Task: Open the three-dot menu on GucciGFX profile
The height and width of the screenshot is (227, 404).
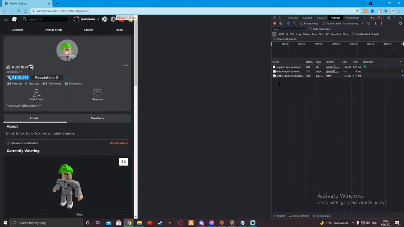Action: point(125,65)
